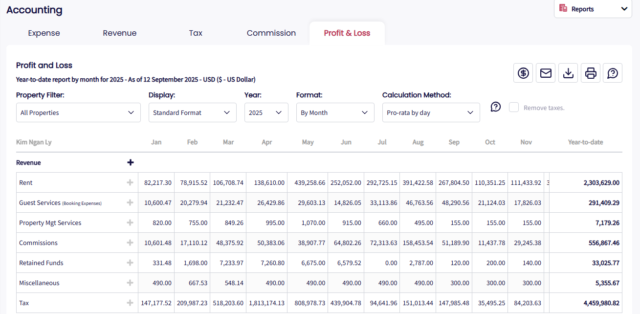Open the Property Filter dropdown
640x314 pixels.
pyautogui.click(x=78, y=112)
